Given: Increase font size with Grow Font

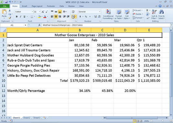Looking at the screenshot, I should pyautogui.click(x=43, y=12).
